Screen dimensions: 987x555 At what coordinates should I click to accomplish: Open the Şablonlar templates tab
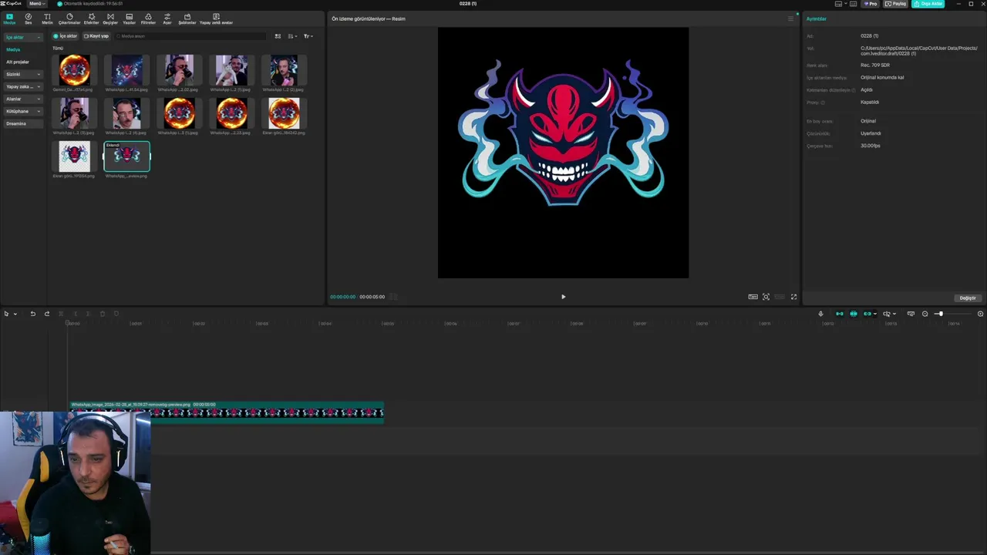tap(187, 18)
